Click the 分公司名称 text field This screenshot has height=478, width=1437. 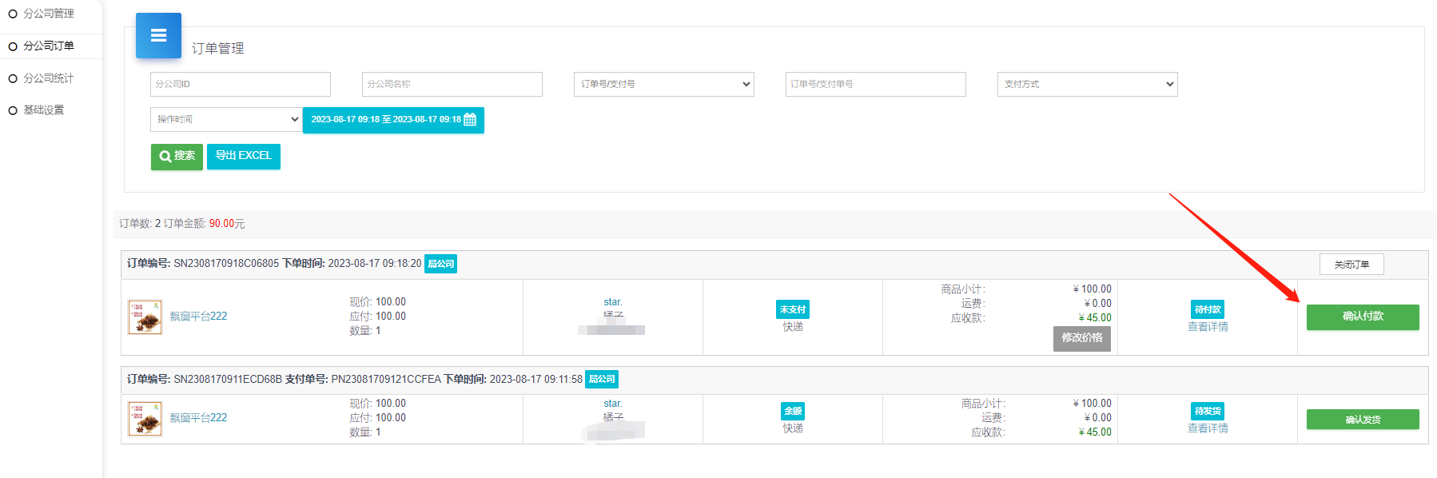point(452,85)
